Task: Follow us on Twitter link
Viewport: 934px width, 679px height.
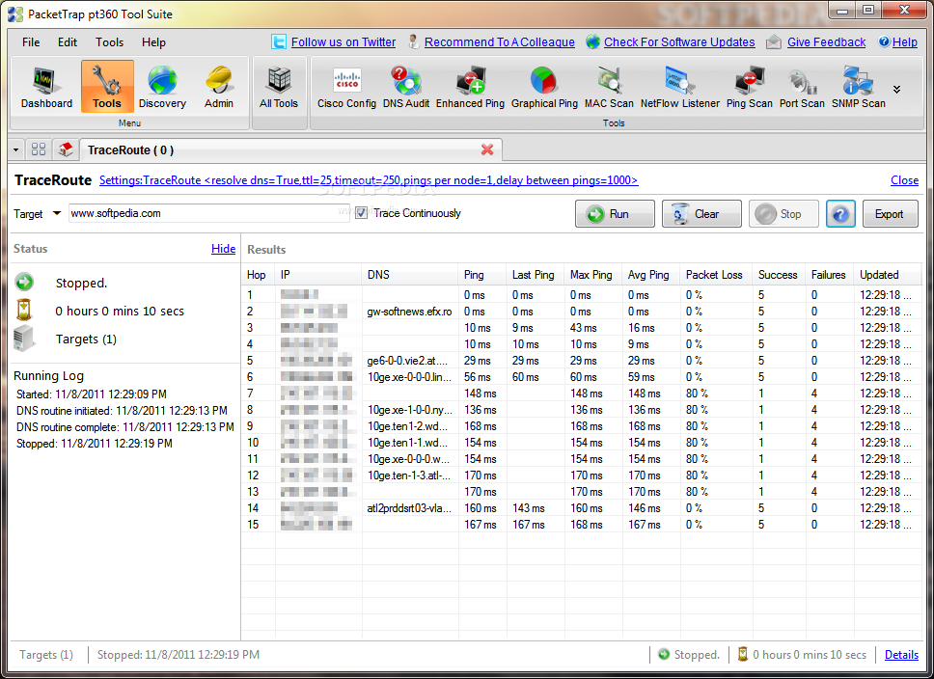Action: pyautogui.click(x=343, y=42)
